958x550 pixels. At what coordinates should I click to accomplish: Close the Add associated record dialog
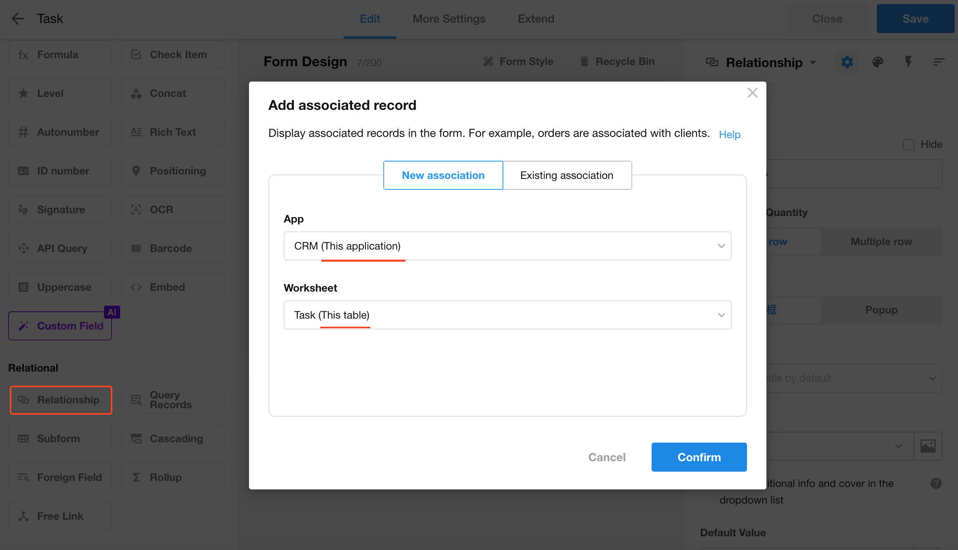click(x=752, y=93)
